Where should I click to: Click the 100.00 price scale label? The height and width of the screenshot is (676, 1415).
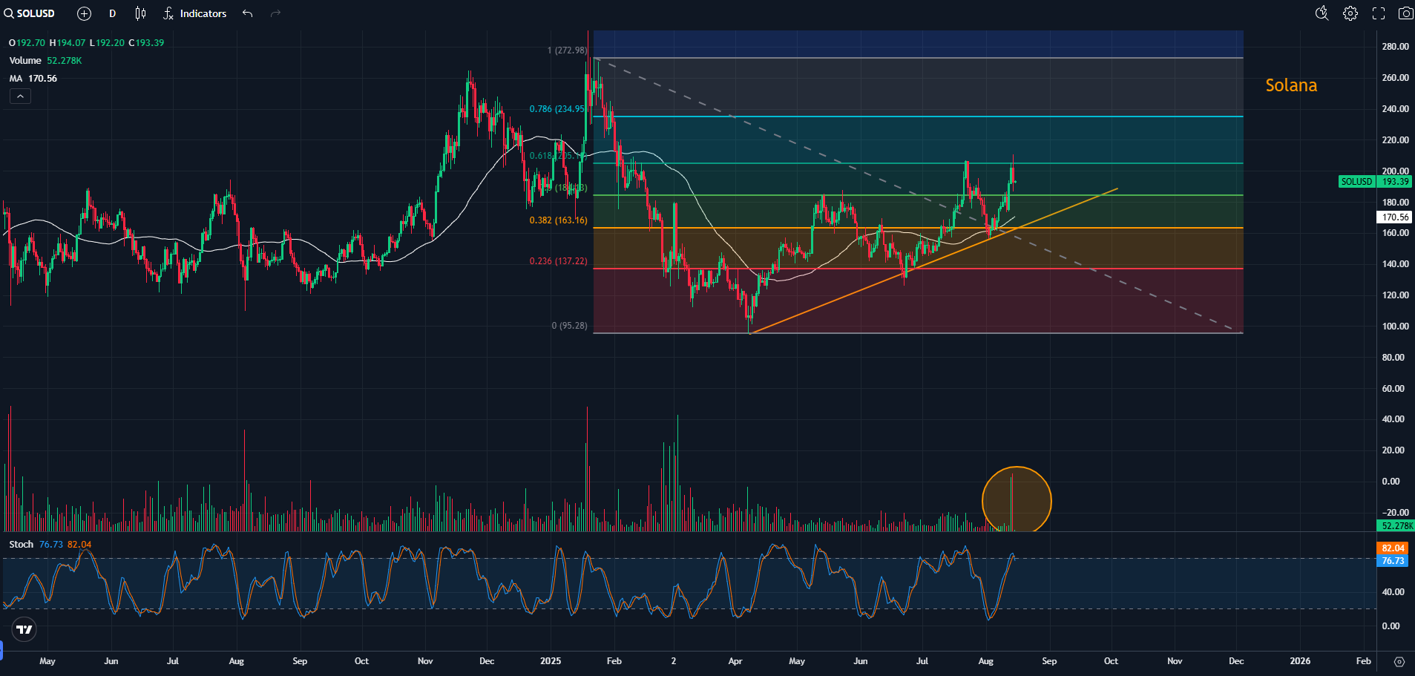(x=1395, y=326)
